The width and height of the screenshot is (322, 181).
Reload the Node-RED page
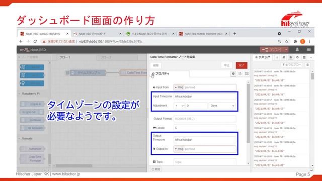tap(35, 41)
